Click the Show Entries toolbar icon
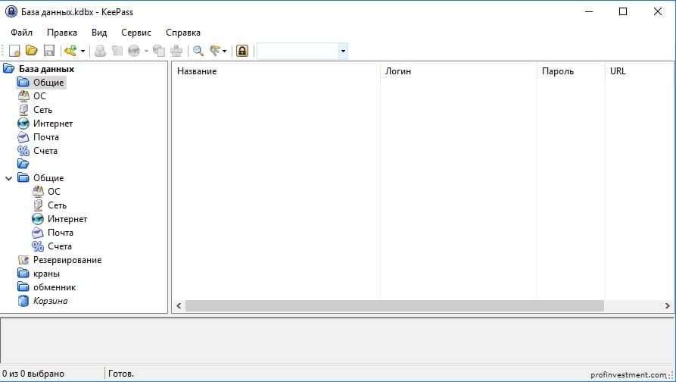The height and width of the screenshot is (382, 676). coord(215,51)
